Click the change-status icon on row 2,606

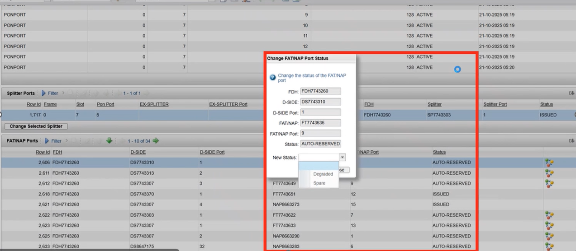[x=550, y=163]
